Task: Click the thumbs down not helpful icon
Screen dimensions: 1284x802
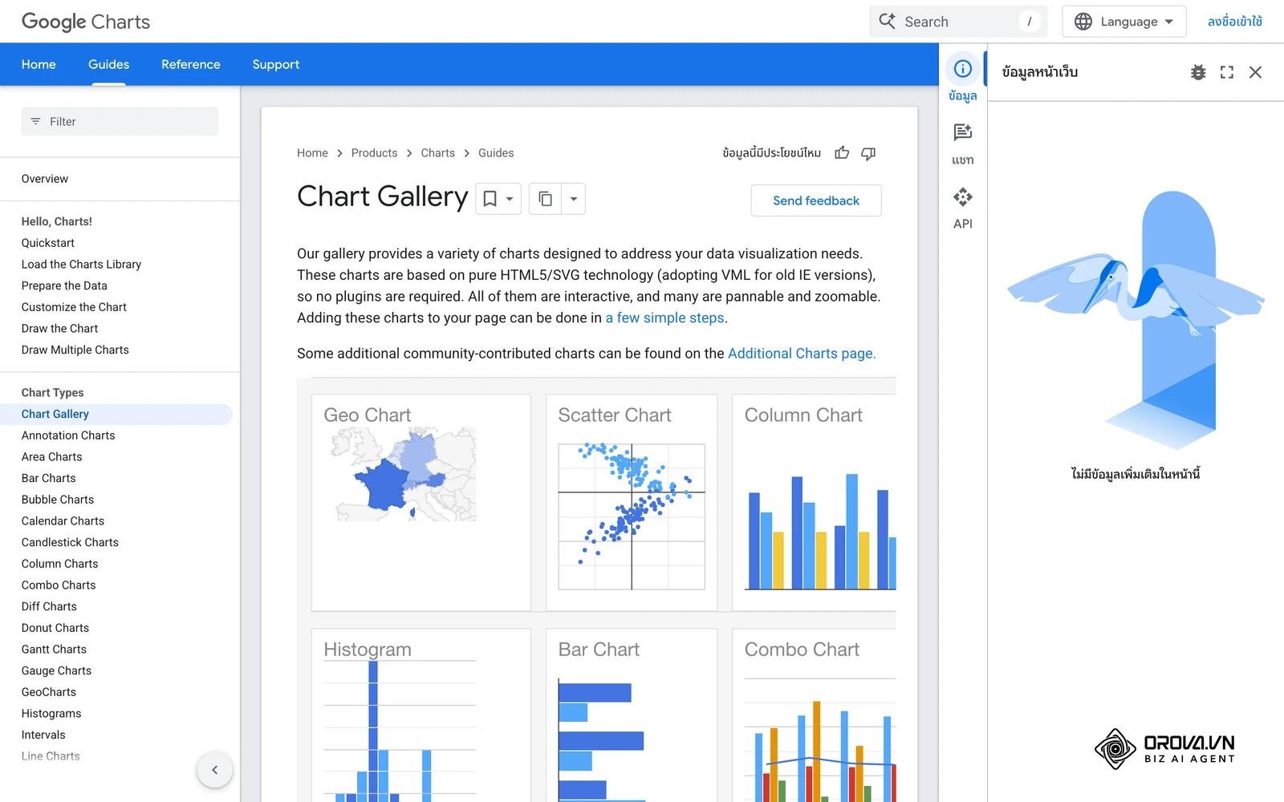Action: [868, 153]
